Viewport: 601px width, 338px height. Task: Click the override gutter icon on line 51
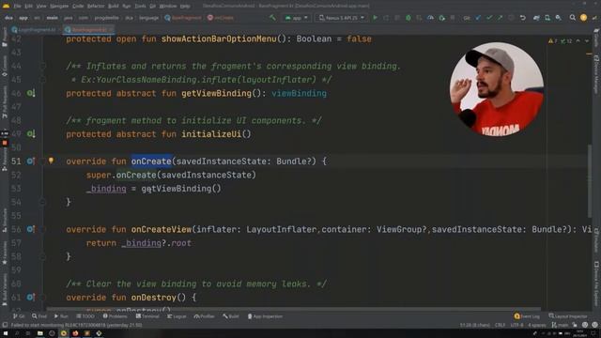pyautogui.click(x=31, y=161)
